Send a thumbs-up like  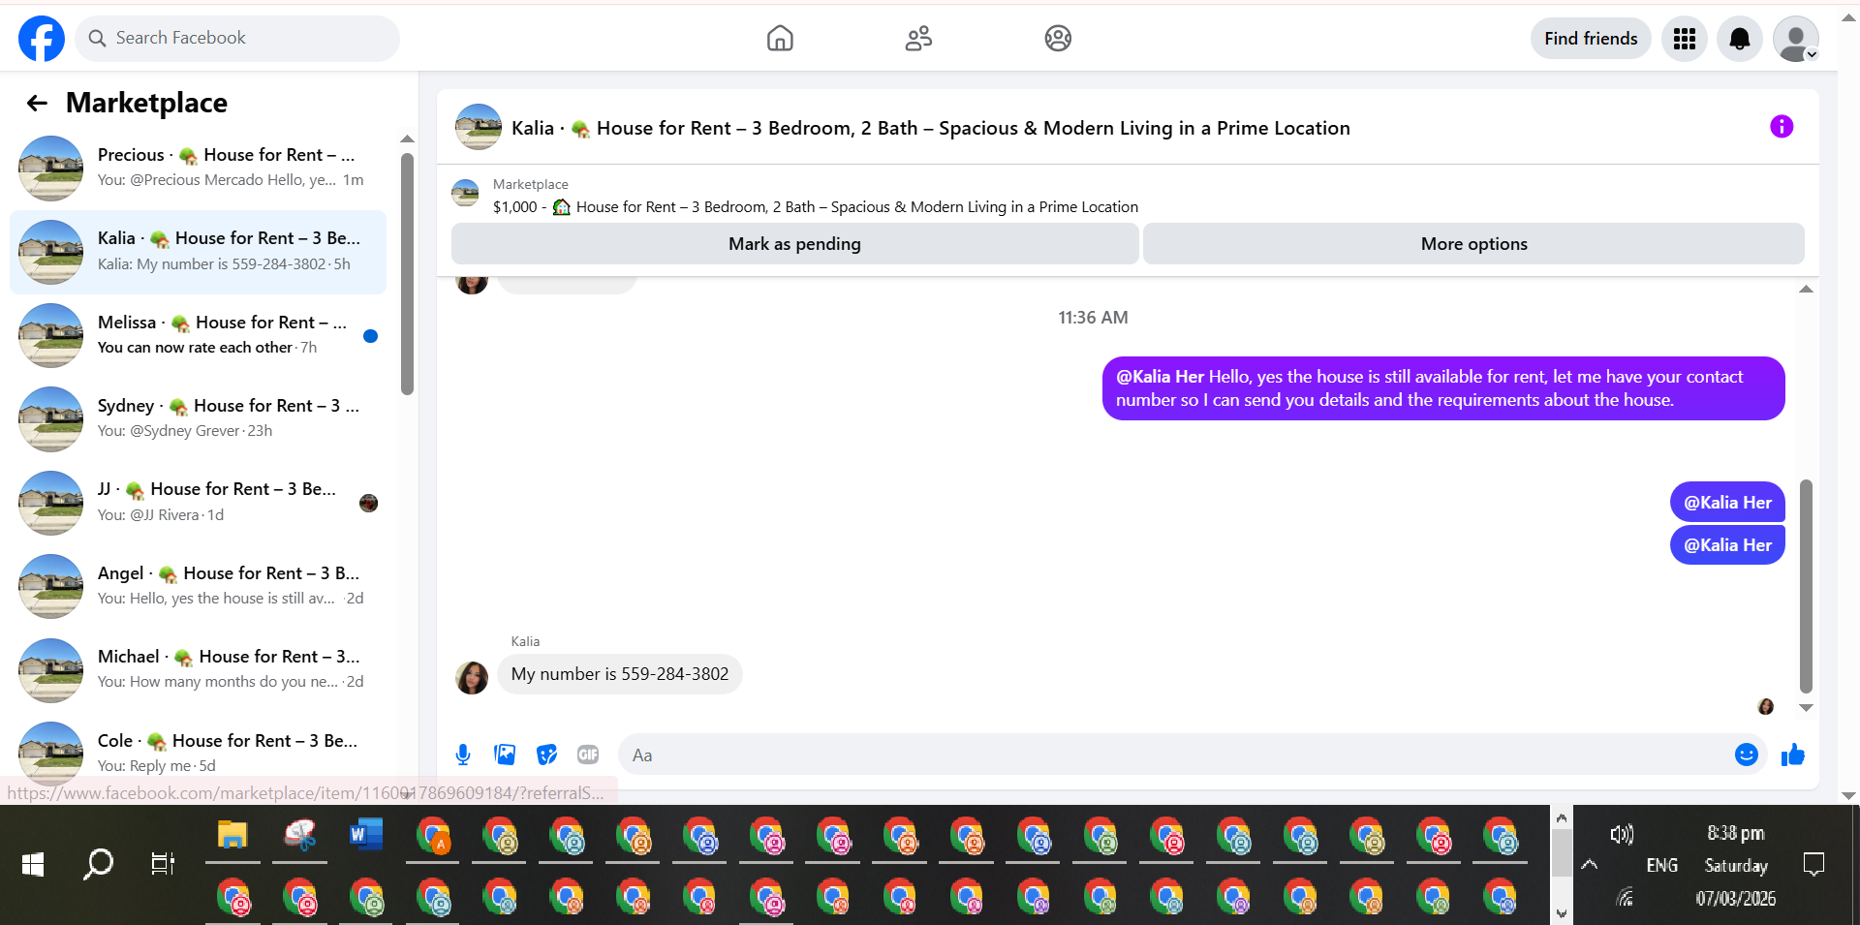[x=1792, y=755]
